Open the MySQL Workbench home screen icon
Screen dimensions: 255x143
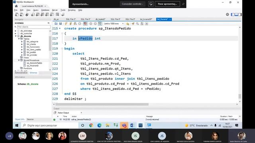point(16,6)
